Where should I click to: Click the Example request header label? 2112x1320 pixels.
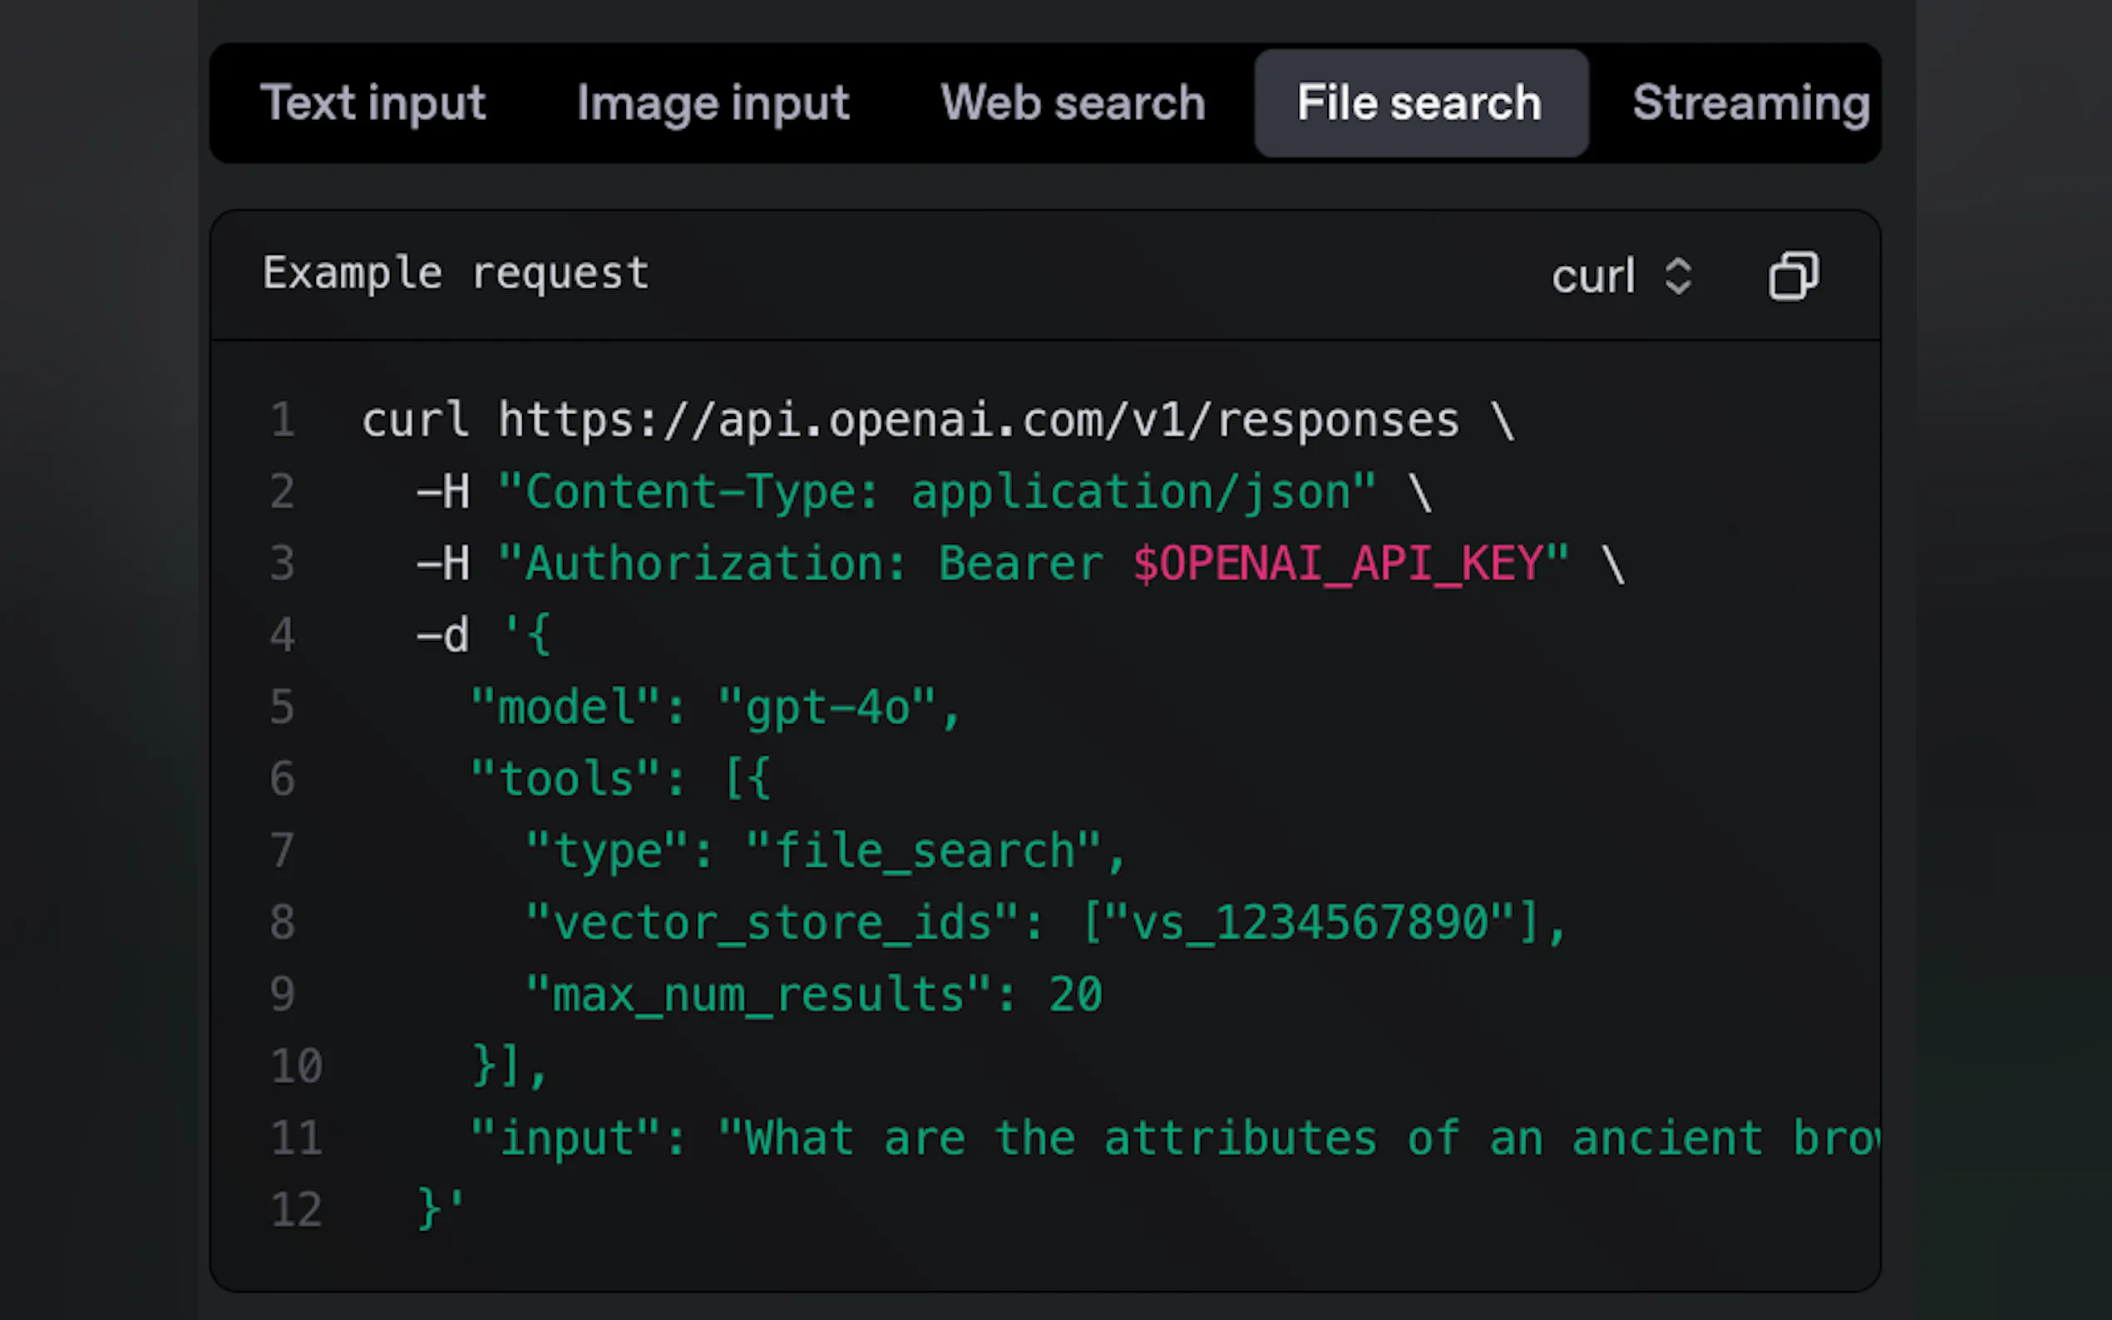click(x=456, y=273)
